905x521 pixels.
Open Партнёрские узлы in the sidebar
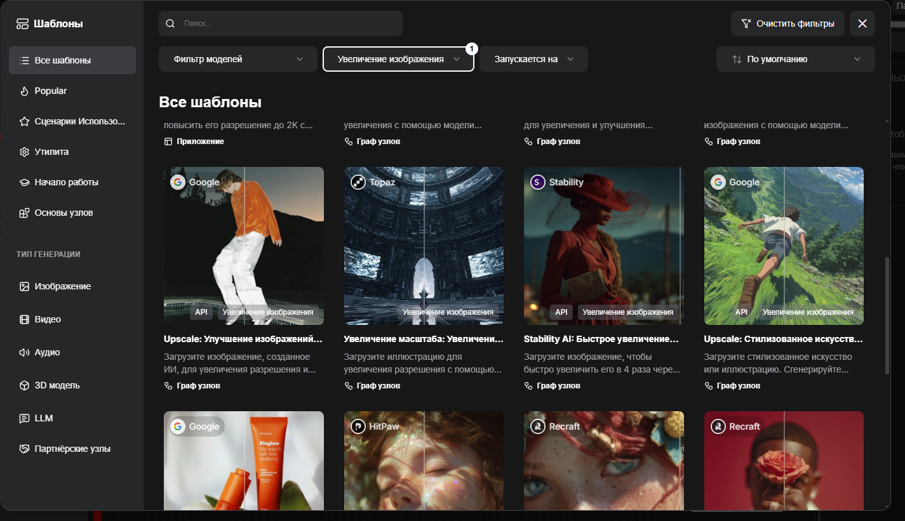72,449
